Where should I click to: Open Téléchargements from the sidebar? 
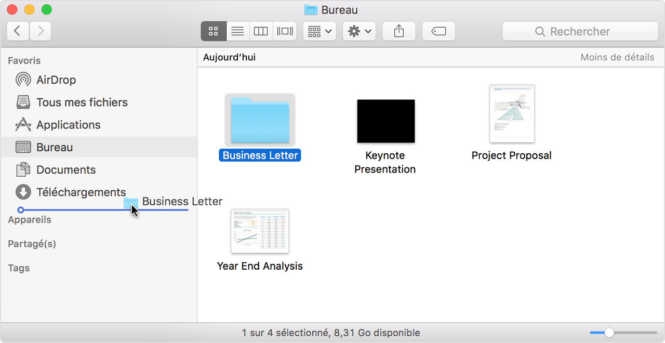99,192
